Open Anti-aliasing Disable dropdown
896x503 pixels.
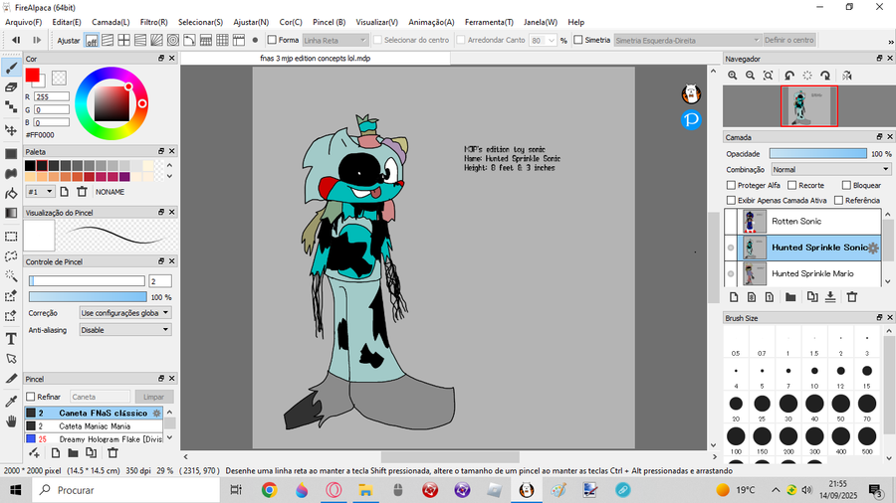tap(125, 330)
